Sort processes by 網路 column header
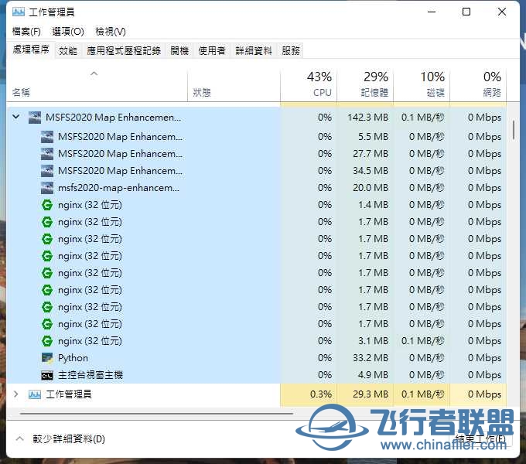526x464 pixels. coord(478,84)
